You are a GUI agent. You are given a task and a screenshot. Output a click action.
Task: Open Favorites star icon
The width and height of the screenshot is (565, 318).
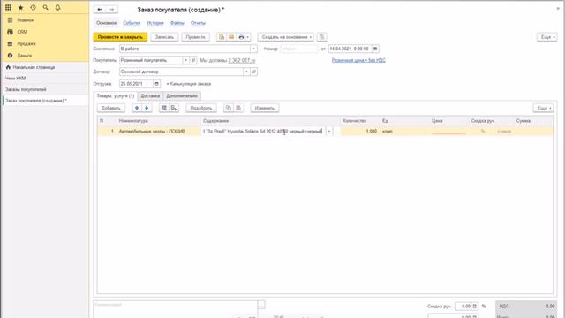tap(20, 7)
